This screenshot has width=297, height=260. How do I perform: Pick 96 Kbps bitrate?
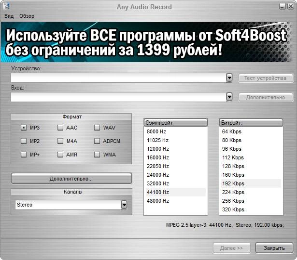coord(251,149)
